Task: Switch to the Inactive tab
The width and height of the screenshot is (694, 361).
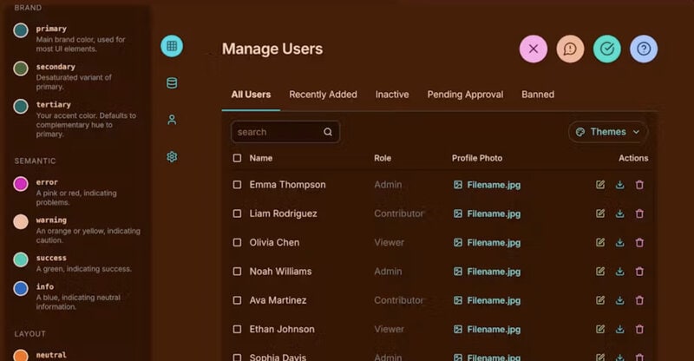Action: pos(392,95)
